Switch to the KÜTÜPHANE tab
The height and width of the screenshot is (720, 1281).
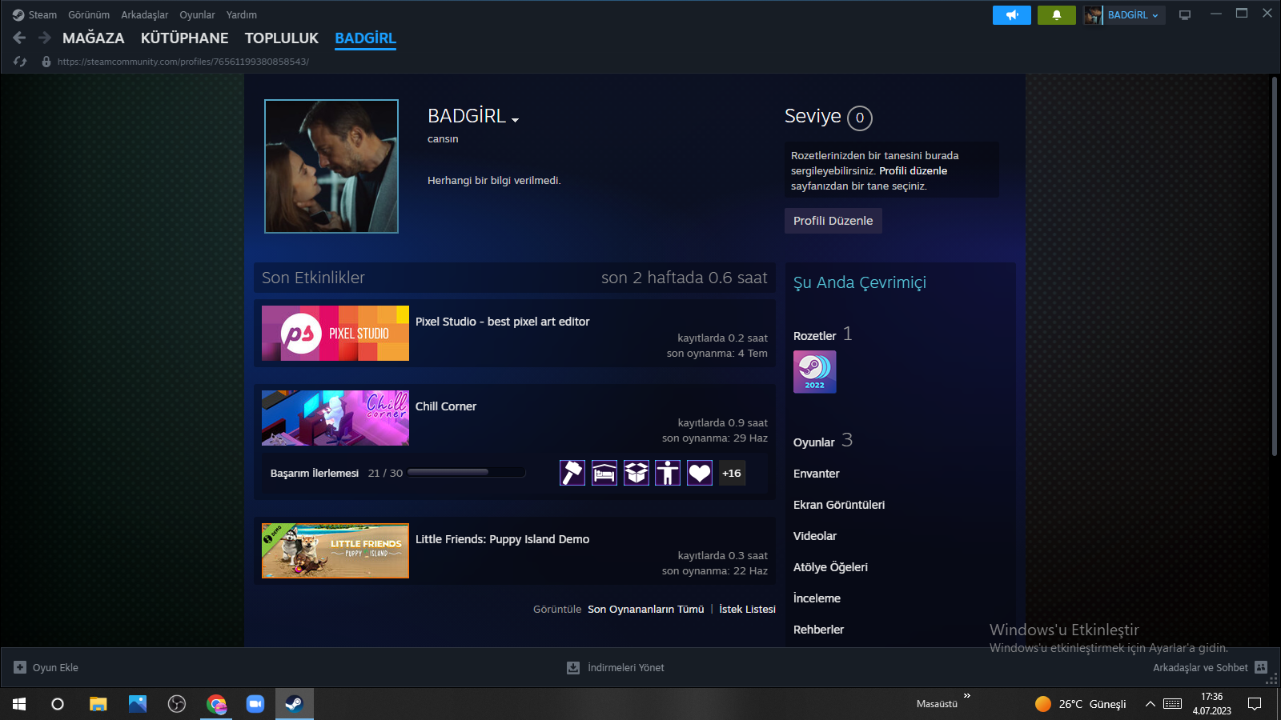tap(184, 38)
